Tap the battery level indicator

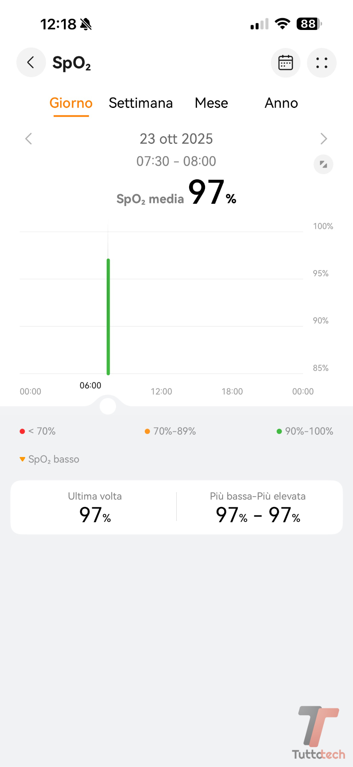coord(309,24)
